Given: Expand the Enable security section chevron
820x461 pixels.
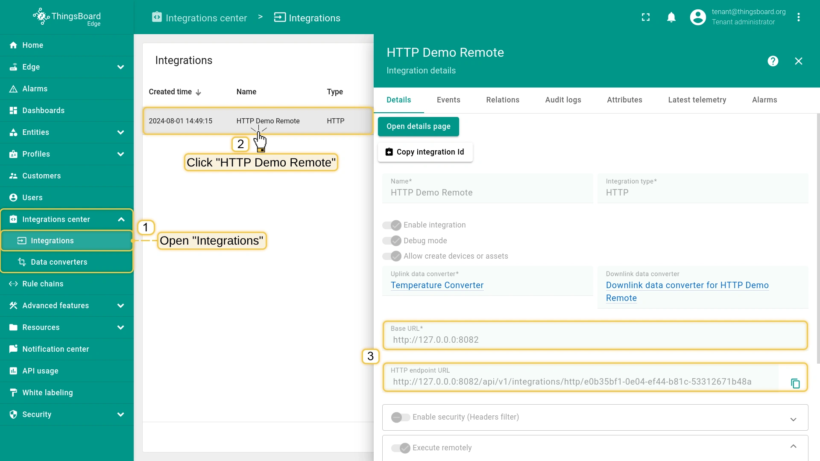Looking at the screenshot, I should click(793, 419).
